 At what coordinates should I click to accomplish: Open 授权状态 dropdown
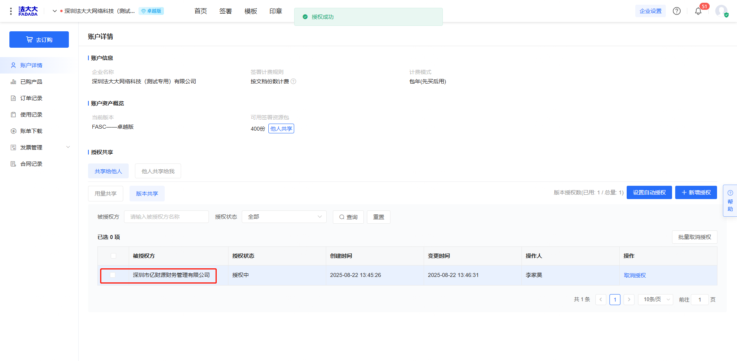284,217
